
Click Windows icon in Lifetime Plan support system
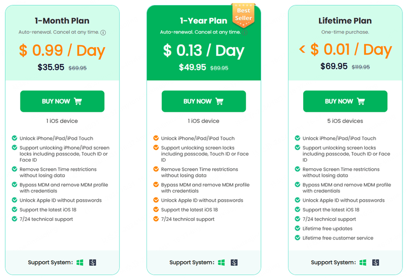click(x=363, y=263)
